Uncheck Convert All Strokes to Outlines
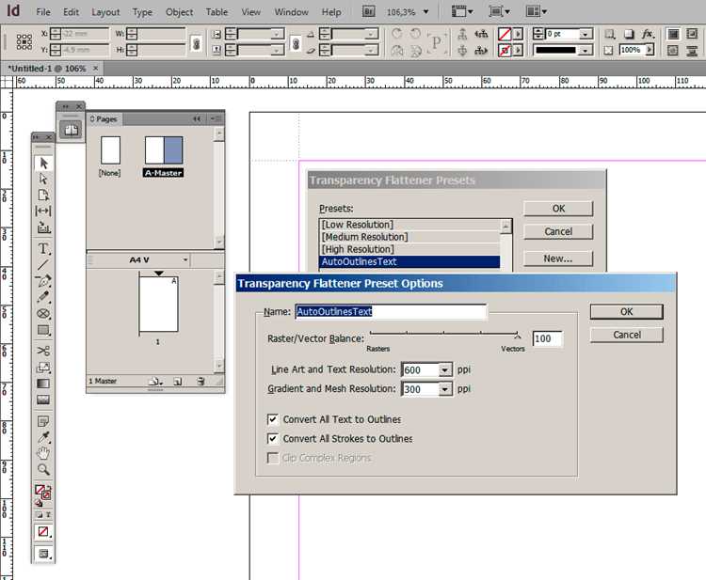This screenshot has height=580, width=706. (x=272, y=438)
